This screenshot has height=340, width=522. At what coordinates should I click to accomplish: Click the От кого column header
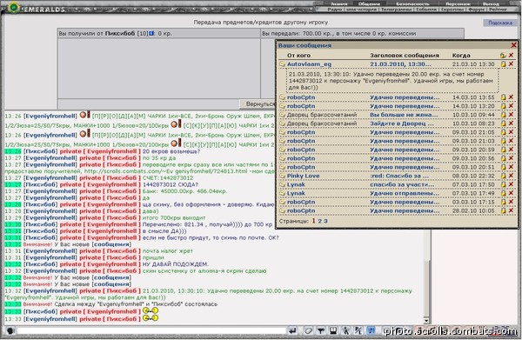click(x=298, y=56)
